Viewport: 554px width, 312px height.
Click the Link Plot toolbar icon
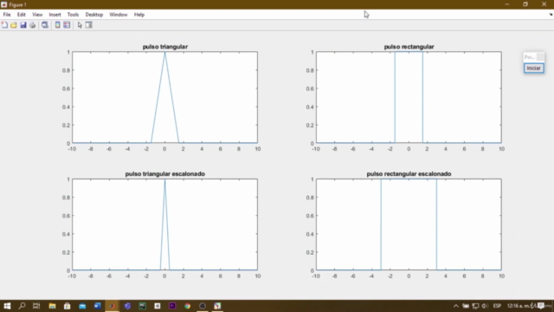pos(45,25)
